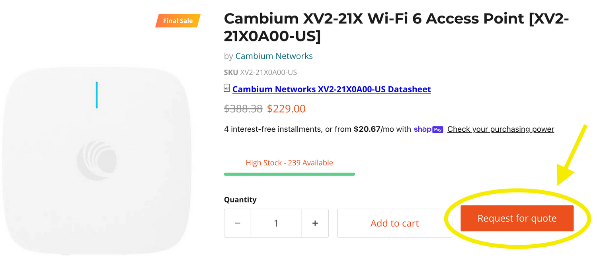This screenshot has width=597, height=263.
Task: Click the green stock level bar
Action: pyautogui.click(x=289, y=174)
